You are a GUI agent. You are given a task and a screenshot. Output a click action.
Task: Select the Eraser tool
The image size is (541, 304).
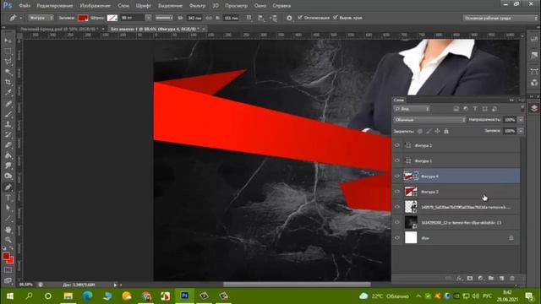point(8,145)
